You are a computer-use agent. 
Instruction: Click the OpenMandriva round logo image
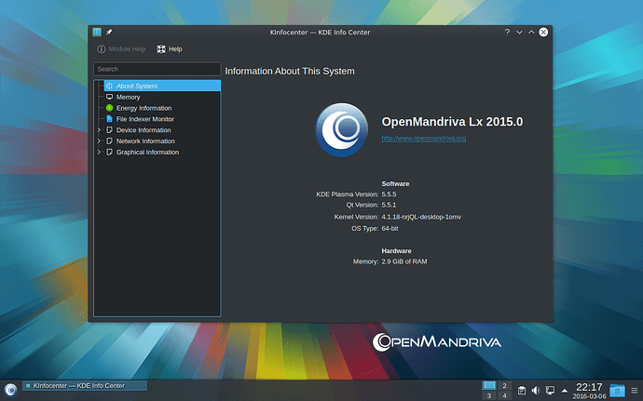pos(341,130)
